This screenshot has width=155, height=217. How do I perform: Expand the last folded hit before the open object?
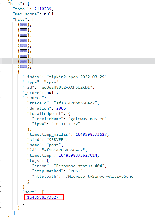[x=24, y=67]
